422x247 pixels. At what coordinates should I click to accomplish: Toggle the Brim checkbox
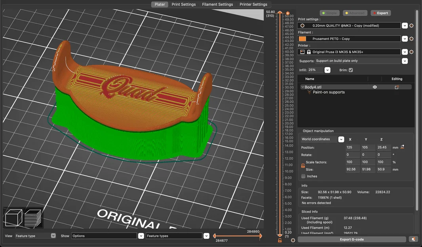(x=351, y=70)
